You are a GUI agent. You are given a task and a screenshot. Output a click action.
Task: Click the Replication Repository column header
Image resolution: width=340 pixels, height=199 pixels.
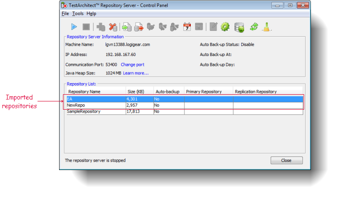coord(268,92)
